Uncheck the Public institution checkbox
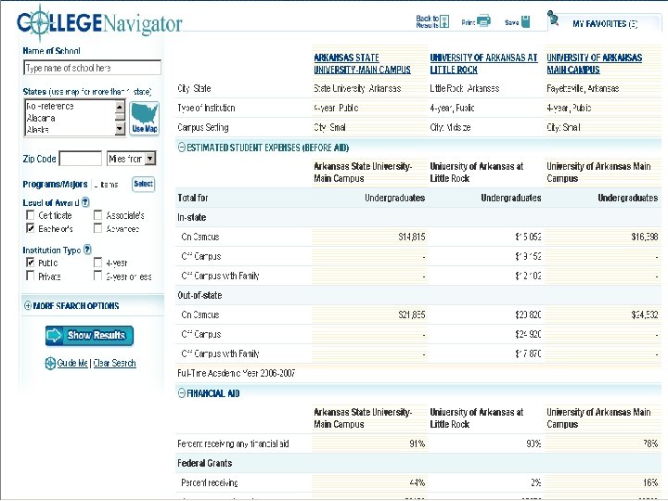The image size is (668, 501). [x=31, y=263]
